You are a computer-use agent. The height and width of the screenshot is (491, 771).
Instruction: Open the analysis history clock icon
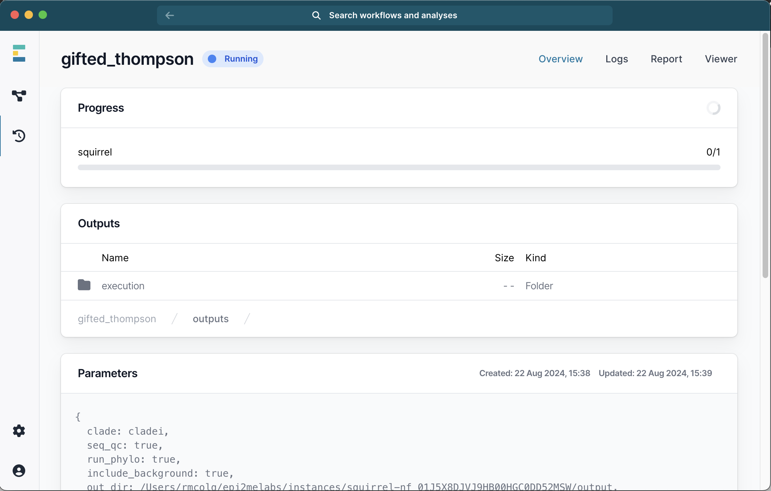19,136
